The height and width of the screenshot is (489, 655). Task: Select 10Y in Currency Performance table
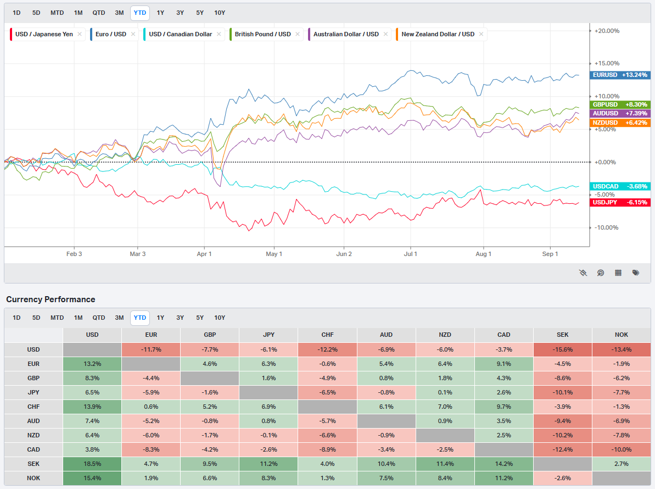[220, 318]
